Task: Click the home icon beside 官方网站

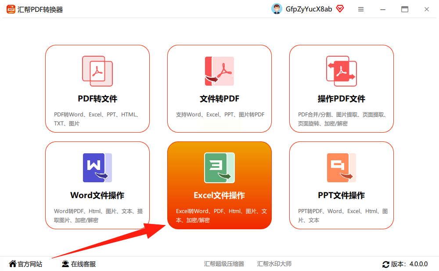Action: (x=13, y=264)
